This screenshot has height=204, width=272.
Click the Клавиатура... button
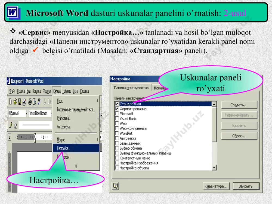[216, 186]
